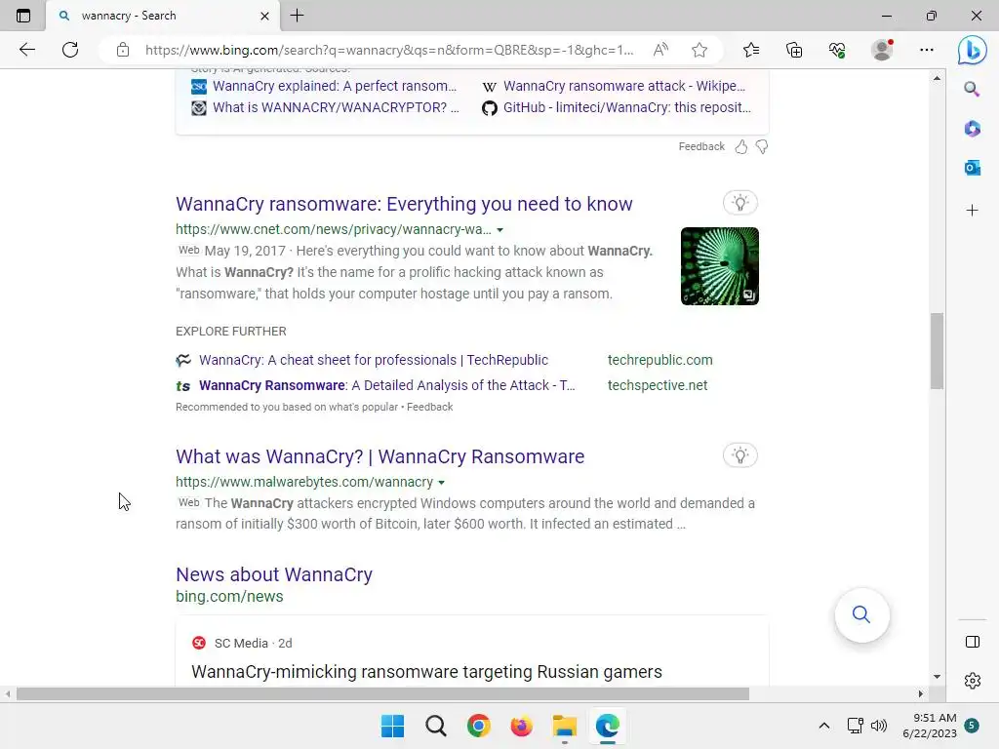Open taskbar Search
Image resolution: width=999 pixels, height=749 pixels.
436,726
